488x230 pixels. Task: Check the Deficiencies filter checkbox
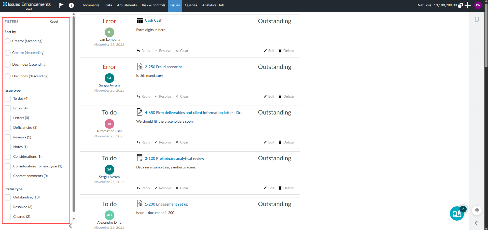point(8,127)
